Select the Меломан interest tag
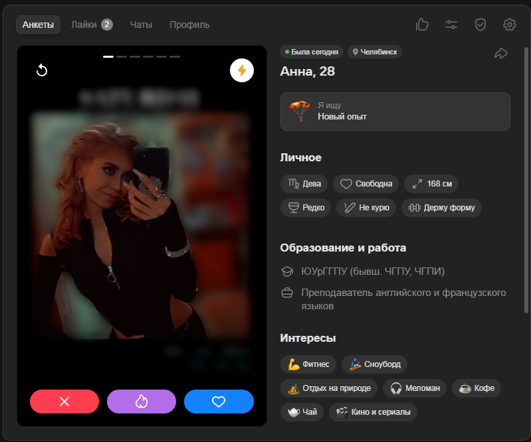Viewport: 531px width, 442px height. [415, 388]
